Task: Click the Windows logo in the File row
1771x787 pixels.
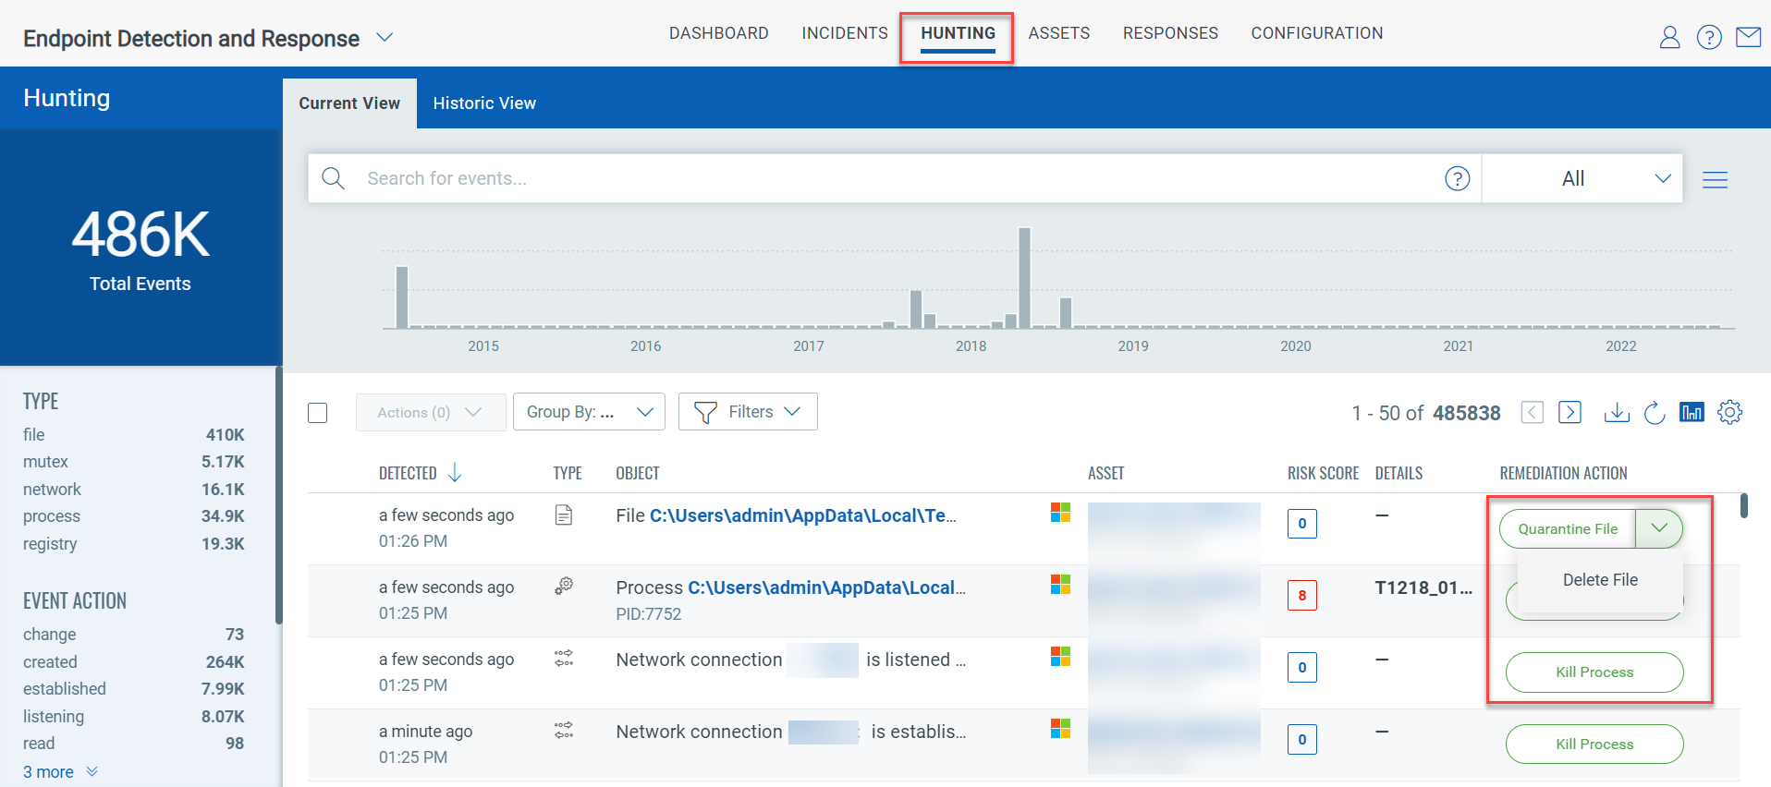Action: tap(1060, 513)
